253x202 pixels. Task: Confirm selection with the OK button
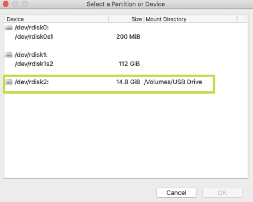pos(222,193)
